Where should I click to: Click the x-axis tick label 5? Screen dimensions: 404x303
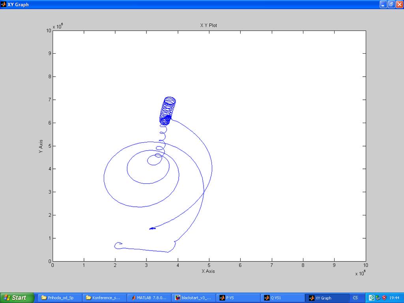point(209,265)
